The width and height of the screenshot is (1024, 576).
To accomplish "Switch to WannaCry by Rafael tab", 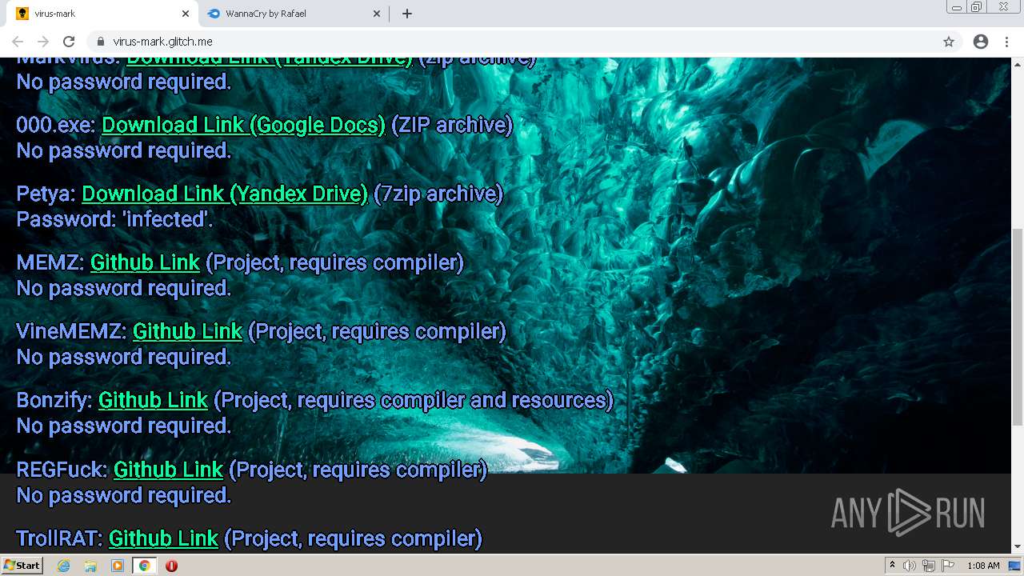I will coord(293,14).
